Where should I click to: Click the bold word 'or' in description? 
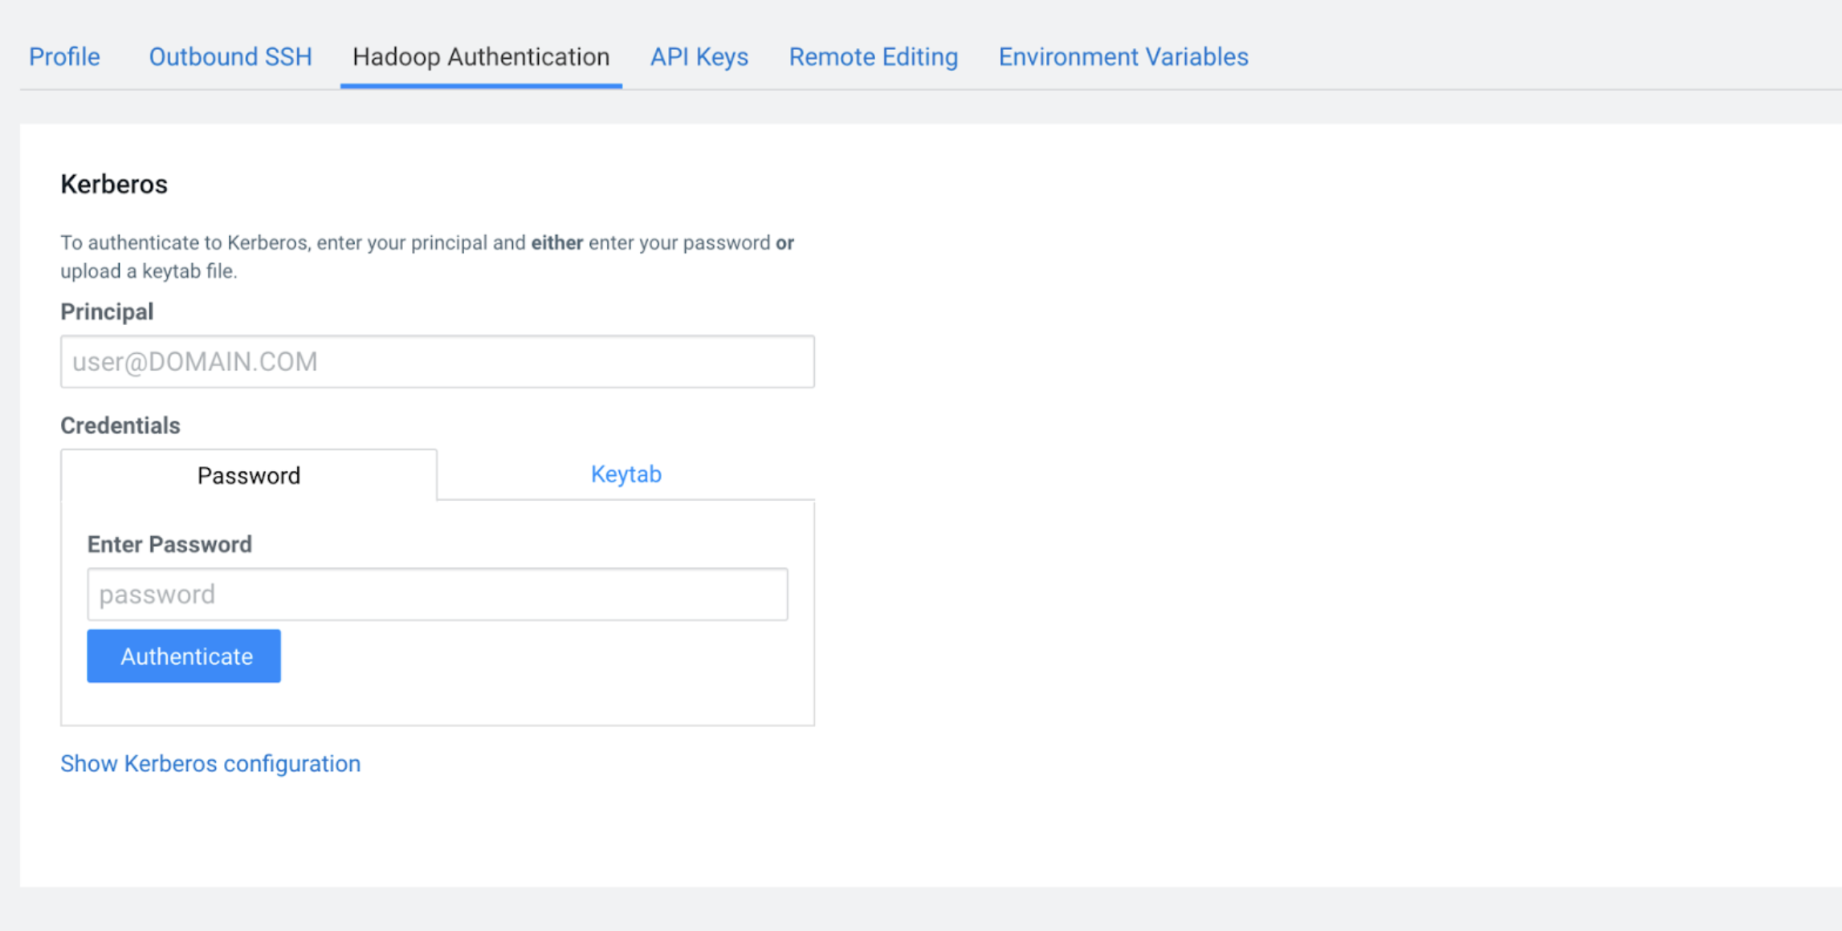784,242
